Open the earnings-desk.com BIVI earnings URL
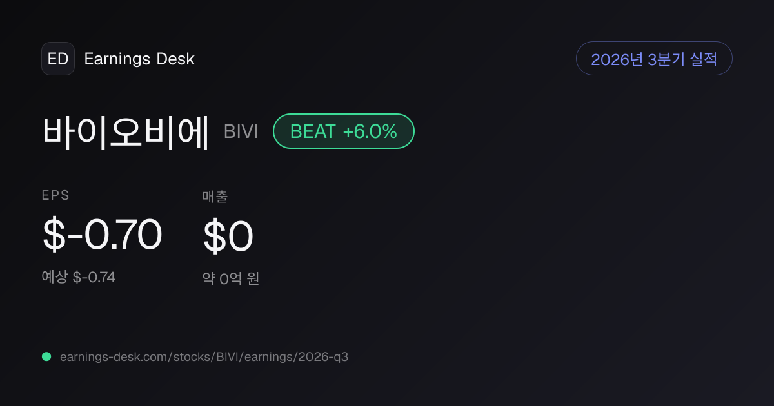Image resolution: width=774 pixels, height=406 pixels. 204,356
